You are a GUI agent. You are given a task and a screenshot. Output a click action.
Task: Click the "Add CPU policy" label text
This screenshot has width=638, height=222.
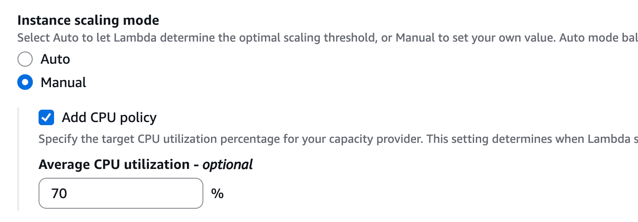[109, 118]
